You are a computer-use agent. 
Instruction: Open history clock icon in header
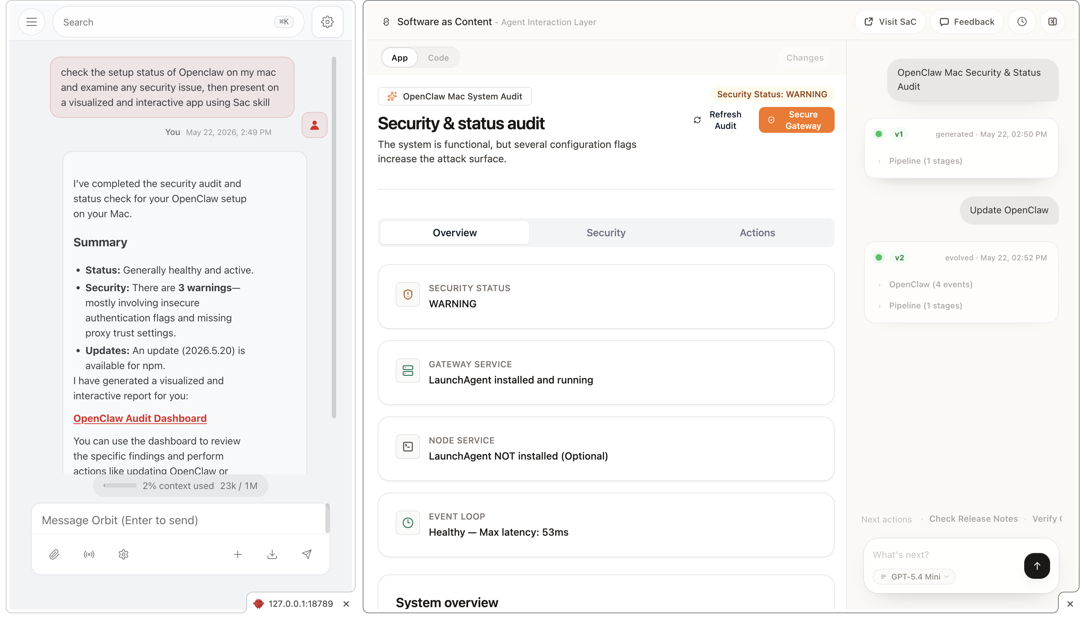[1022, 22]
